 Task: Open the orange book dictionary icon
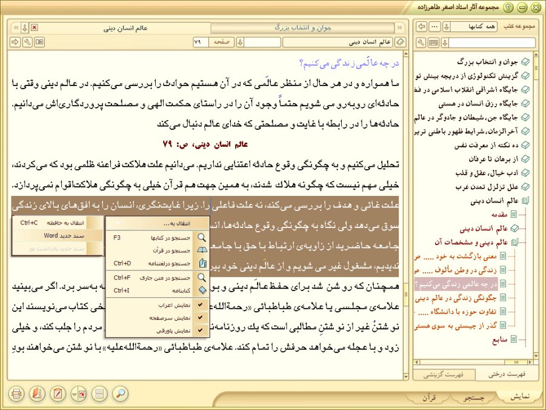click(x=37, y=394)
